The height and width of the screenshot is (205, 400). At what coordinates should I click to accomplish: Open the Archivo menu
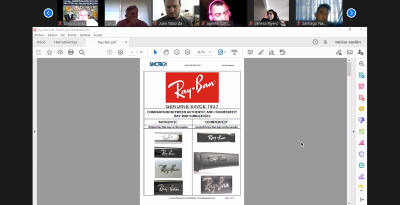pyautogui.click(x=39, y=35)
